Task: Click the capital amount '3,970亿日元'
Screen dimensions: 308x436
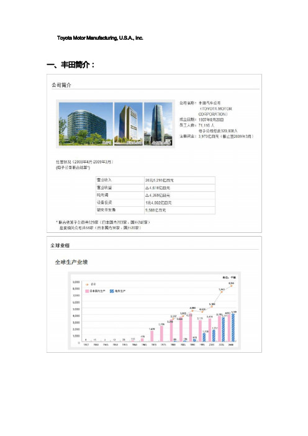Action: point(208,136)
